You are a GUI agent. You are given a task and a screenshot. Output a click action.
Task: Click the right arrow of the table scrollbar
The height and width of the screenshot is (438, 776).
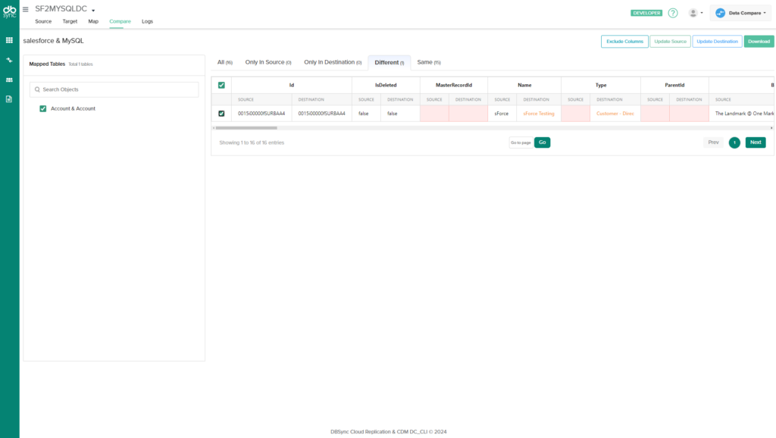coord(771,128)
